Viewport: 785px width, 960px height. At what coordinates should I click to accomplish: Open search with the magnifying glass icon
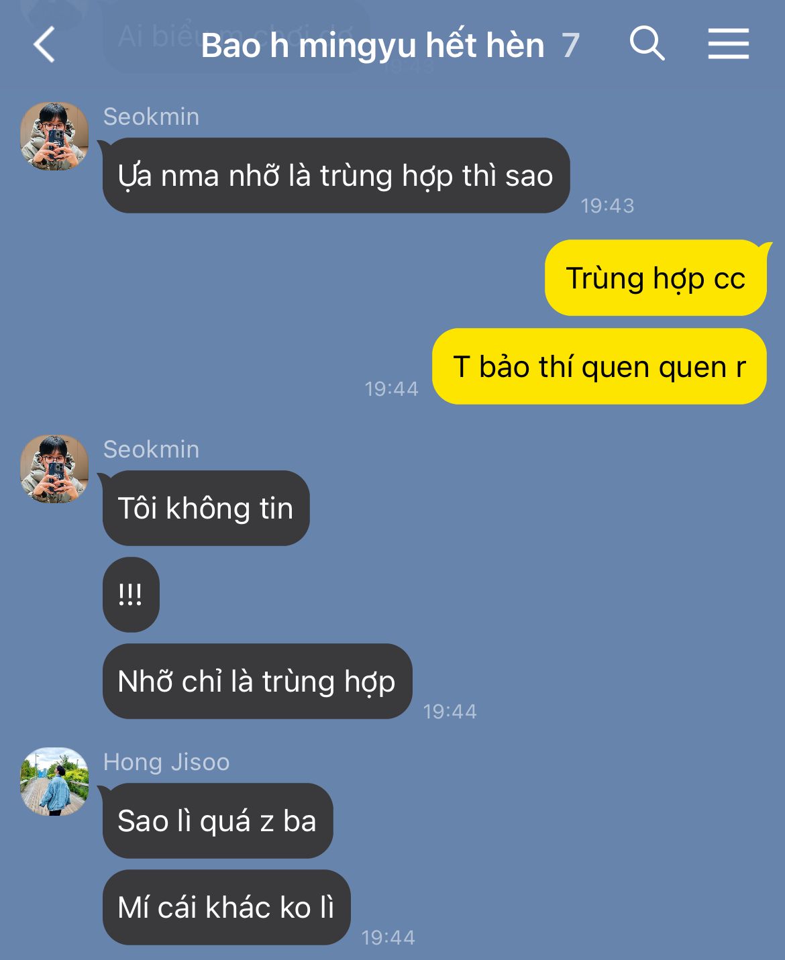[647, 44]
